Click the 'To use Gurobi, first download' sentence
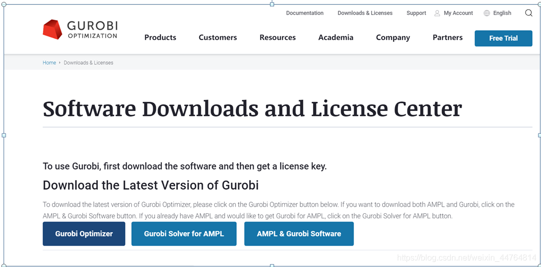 (184, 166)
